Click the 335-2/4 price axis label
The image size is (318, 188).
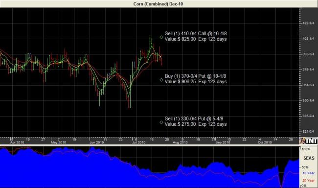[x=308, y=116]
